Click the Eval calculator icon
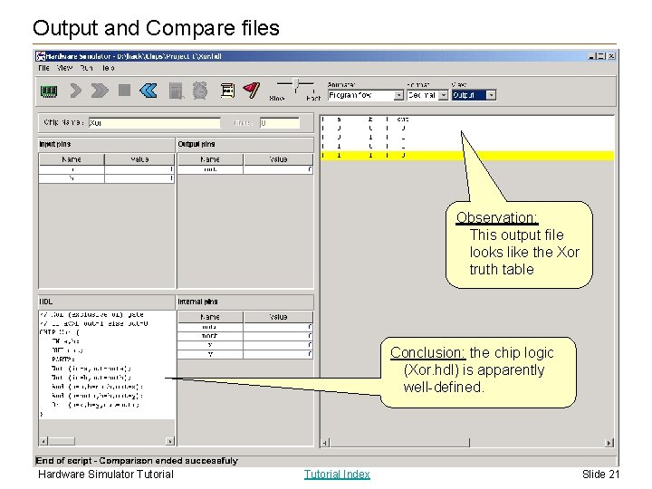Viewport: 652px width, 489px height. 176,91
